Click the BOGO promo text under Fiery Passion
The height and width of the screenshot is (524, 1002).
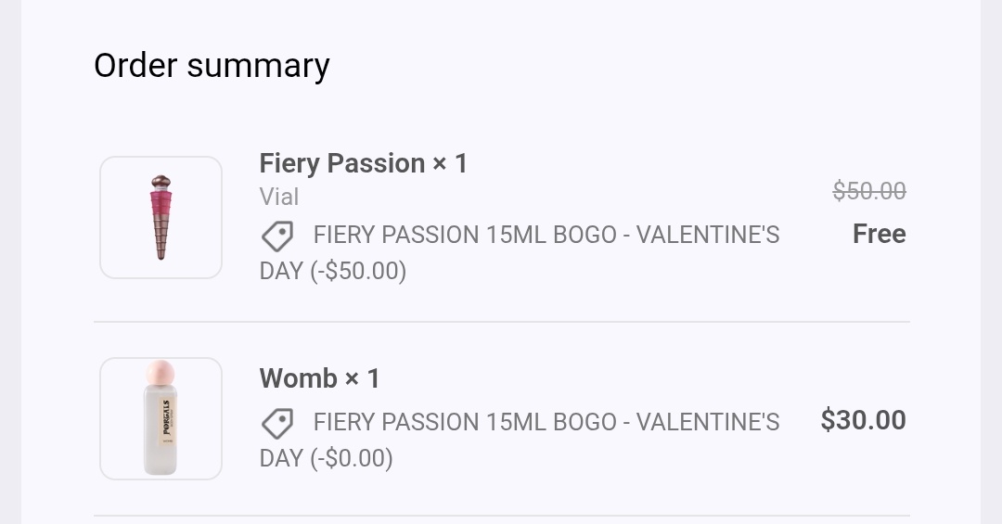coord(546,235)
